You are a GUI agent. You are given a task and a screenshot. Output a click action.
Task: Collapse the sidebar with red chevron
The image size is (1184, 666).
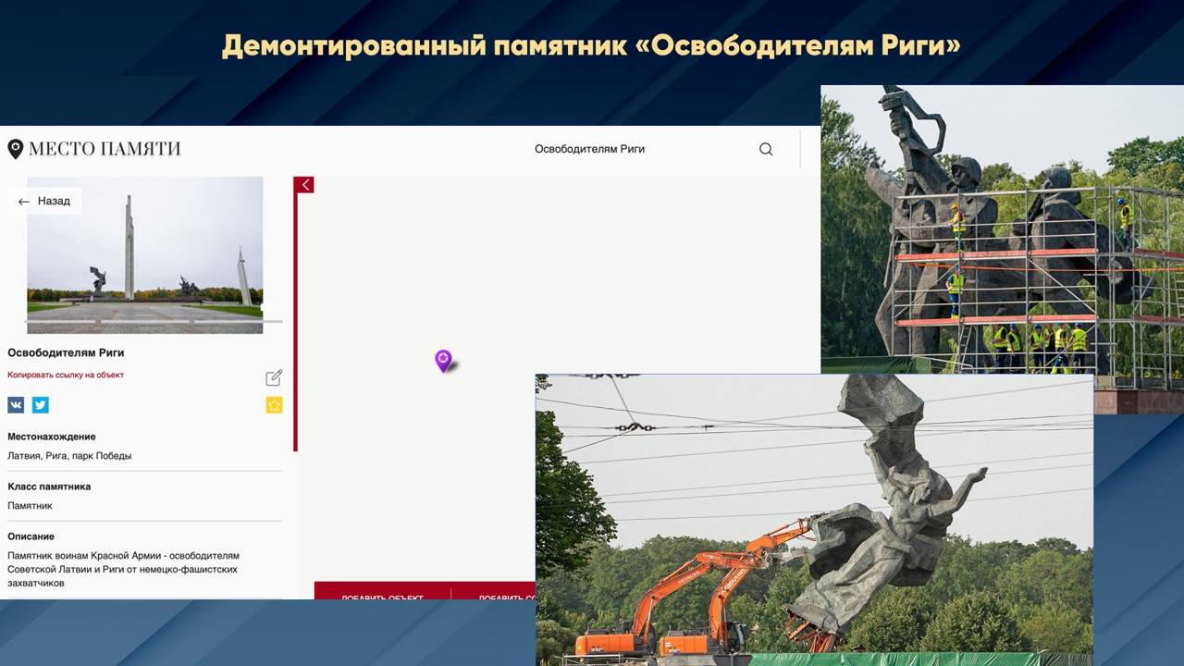[x=304, y=185]
